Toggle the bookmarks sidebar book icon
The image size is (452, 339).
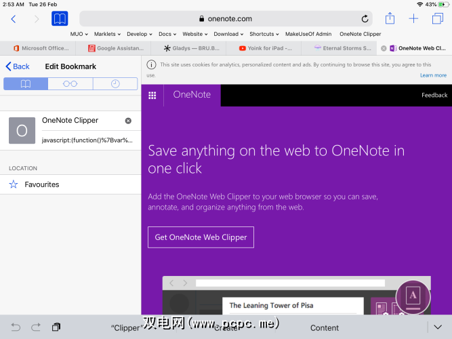pos(60,19)
